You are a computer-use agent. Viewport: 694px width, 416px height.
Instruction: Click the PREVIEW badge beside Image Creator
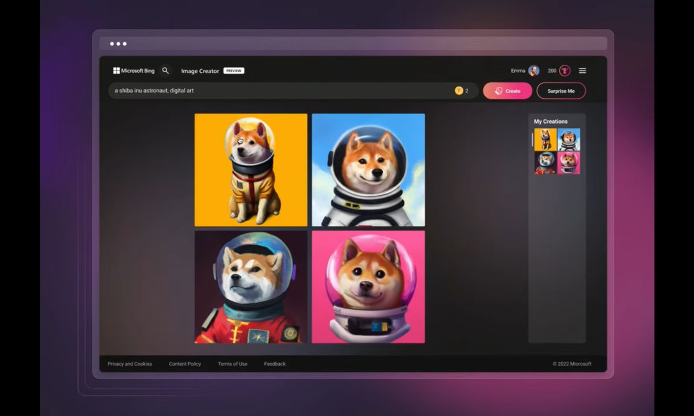234,70
